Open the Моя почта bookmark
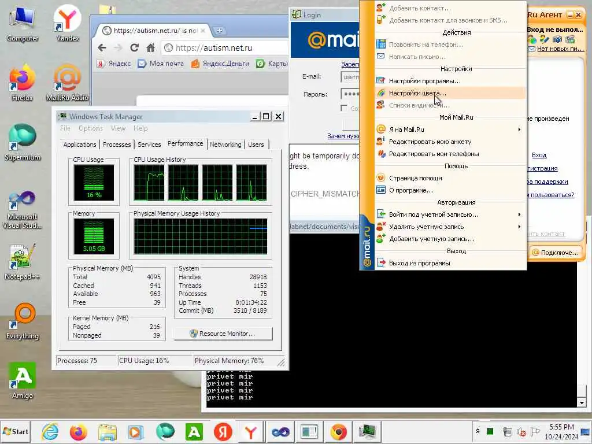This screenshot has width=592, height=444. pos(161,64)
